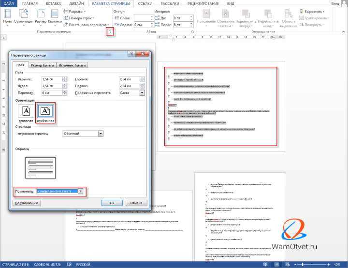This screenshot has width=348, height=268.
Task: Click the Интервал До spacing field
Action: pyautogui.click(x=181, y=18)
